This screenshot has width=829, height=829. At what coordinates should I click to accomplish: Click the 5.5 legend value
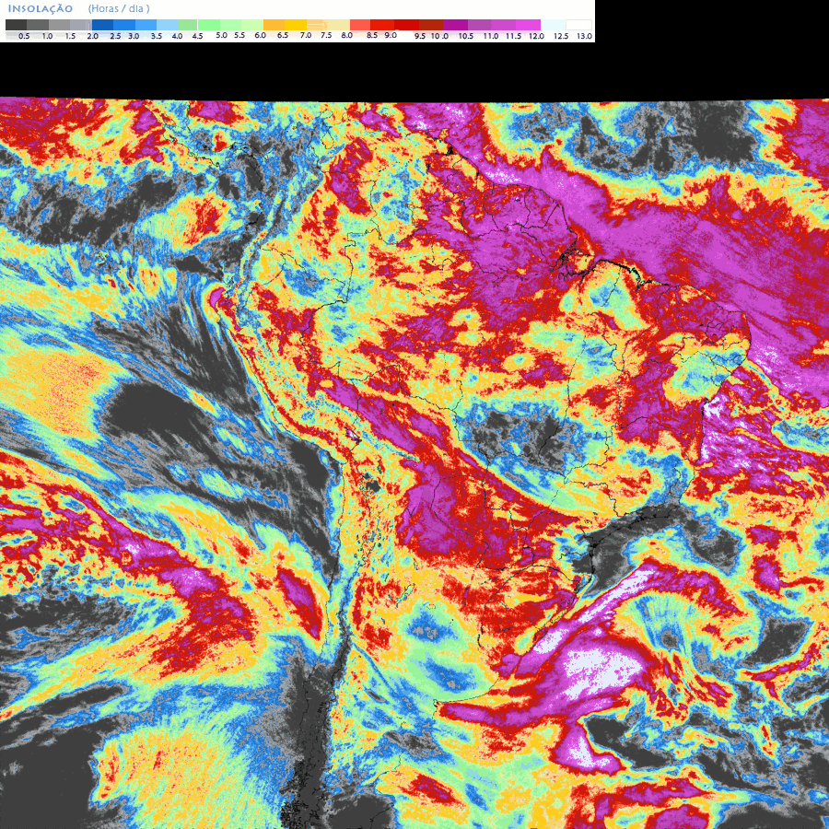[x=239, y=35]
